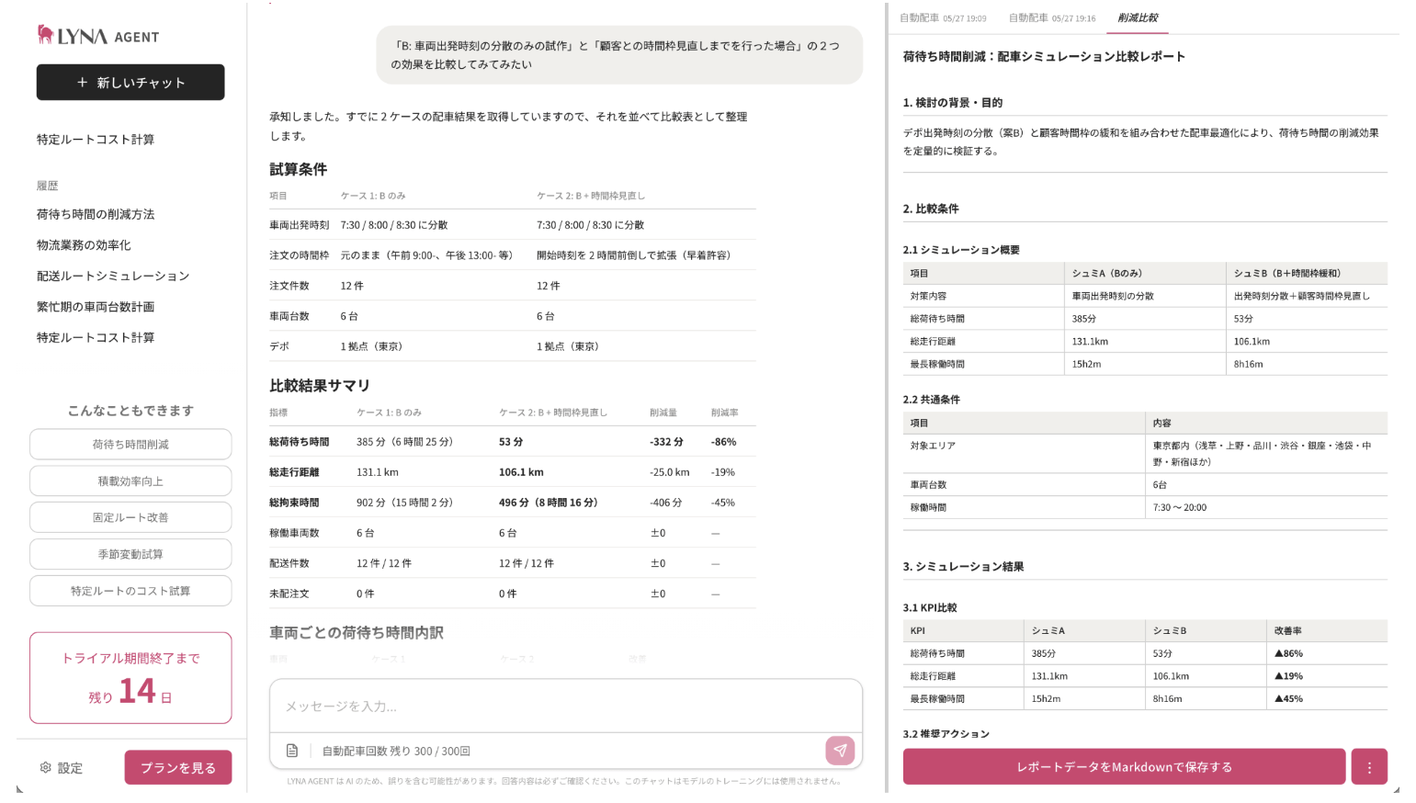The height and width of the screenshot is (803, 1416).
Task: Click the LYNA AGENT logo
Action: [x=98, y=36]
